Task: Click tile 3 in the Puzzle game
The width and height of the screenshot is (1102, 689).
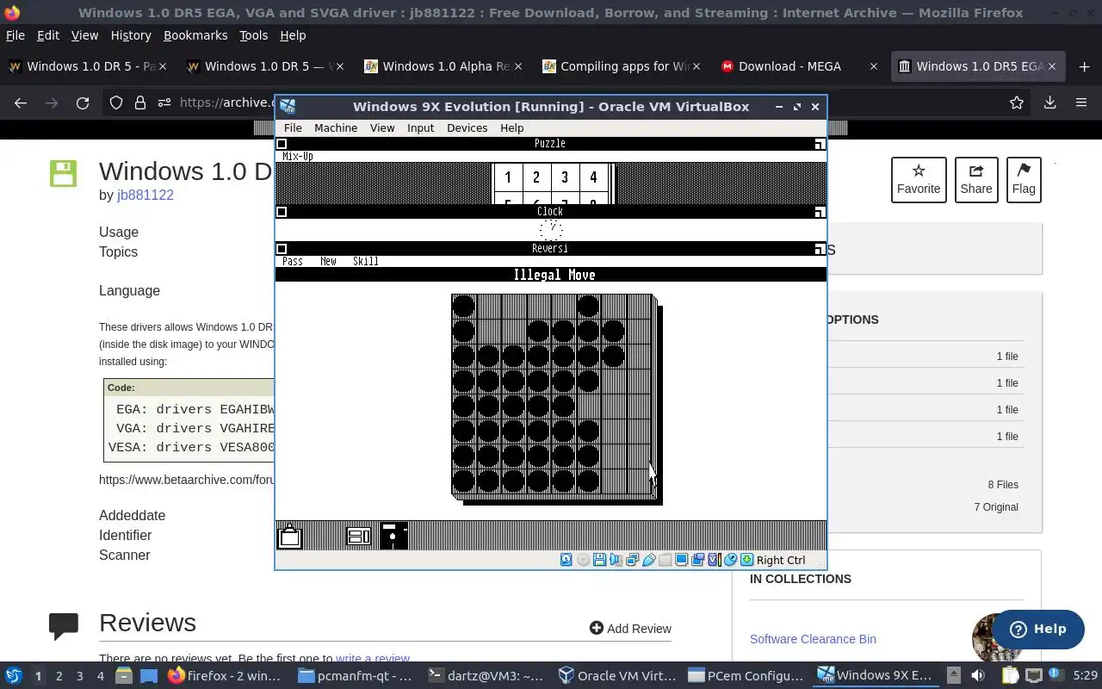Action: 565,177
